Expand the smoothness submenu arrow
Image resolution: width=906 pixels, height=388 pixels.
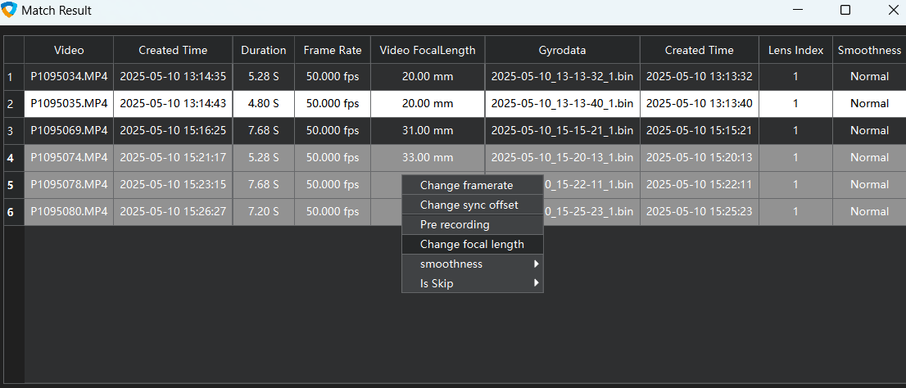tap(536, 264)
